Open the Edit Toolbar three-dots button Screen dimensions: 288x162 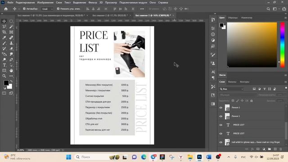coord(11,76)
